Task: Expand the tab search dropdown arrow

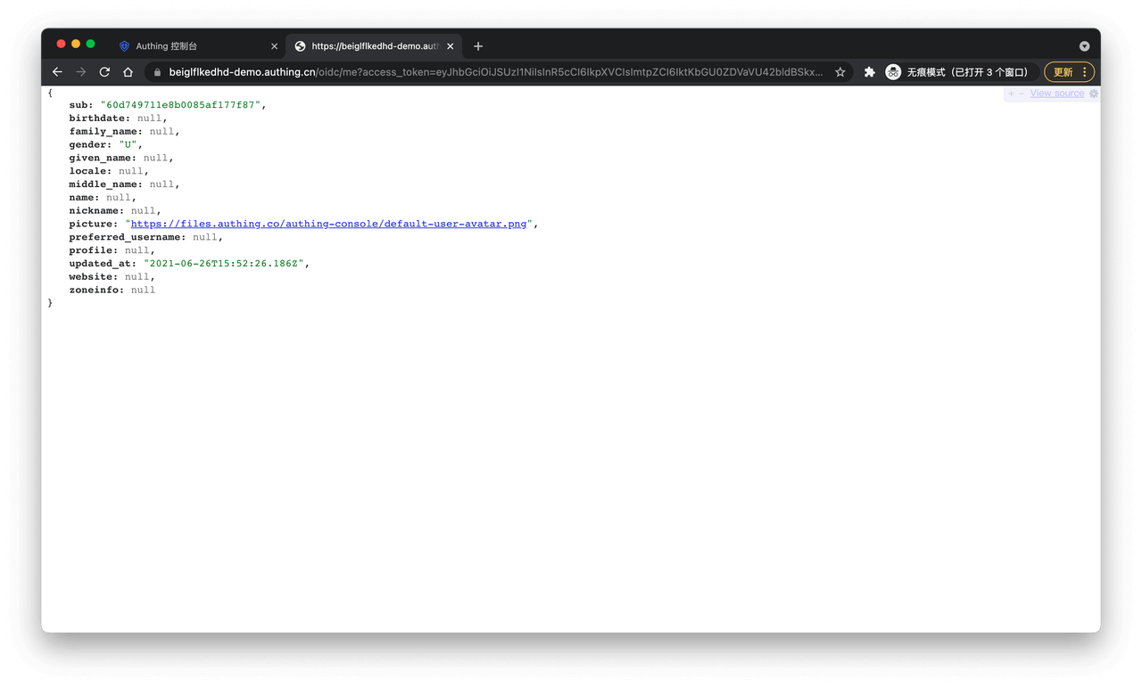Action: (x=1084, y=46)
